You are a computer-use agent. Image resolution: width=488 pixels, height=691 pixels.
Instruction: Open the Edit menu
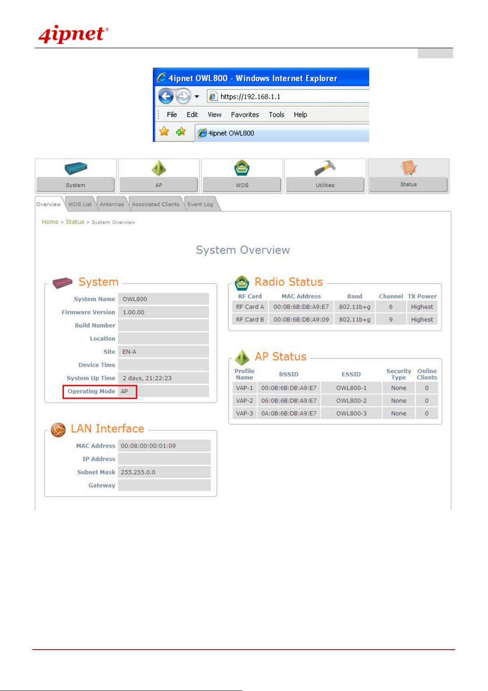click(x=192, y=115)
